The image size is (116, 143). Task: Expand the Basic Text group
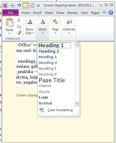tap(30, 26)
